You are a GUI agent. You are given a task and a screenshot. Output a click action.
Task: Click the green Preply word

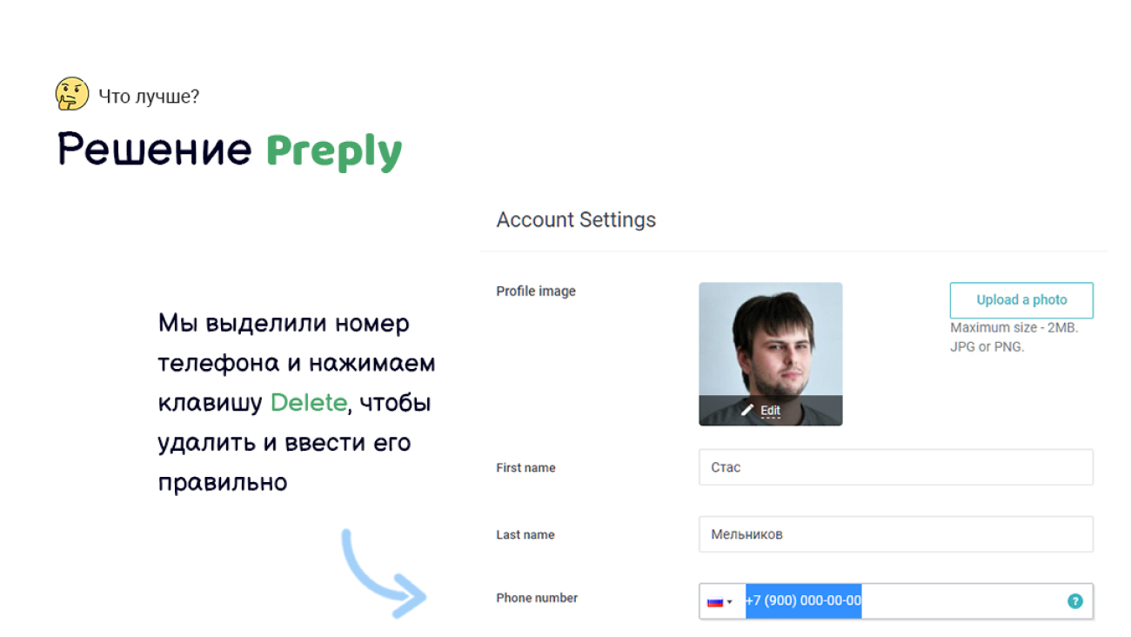[334, 151]
